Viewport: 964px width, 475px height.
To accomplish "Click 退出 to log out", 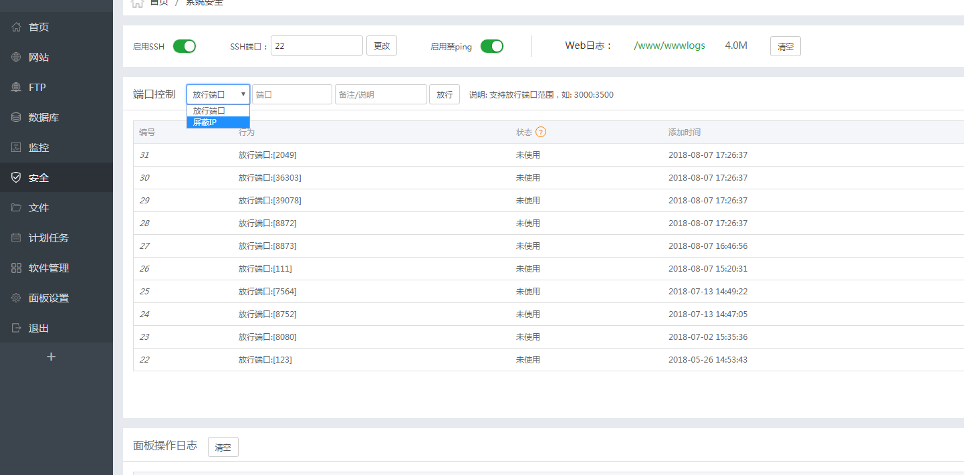I will point(38,328).
